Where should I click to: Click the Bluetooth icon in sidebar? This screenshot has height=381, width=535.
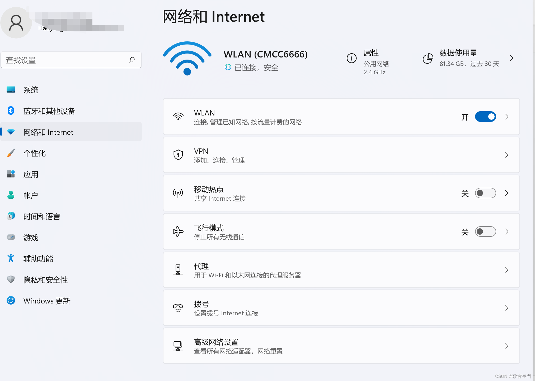click(11, 111)
